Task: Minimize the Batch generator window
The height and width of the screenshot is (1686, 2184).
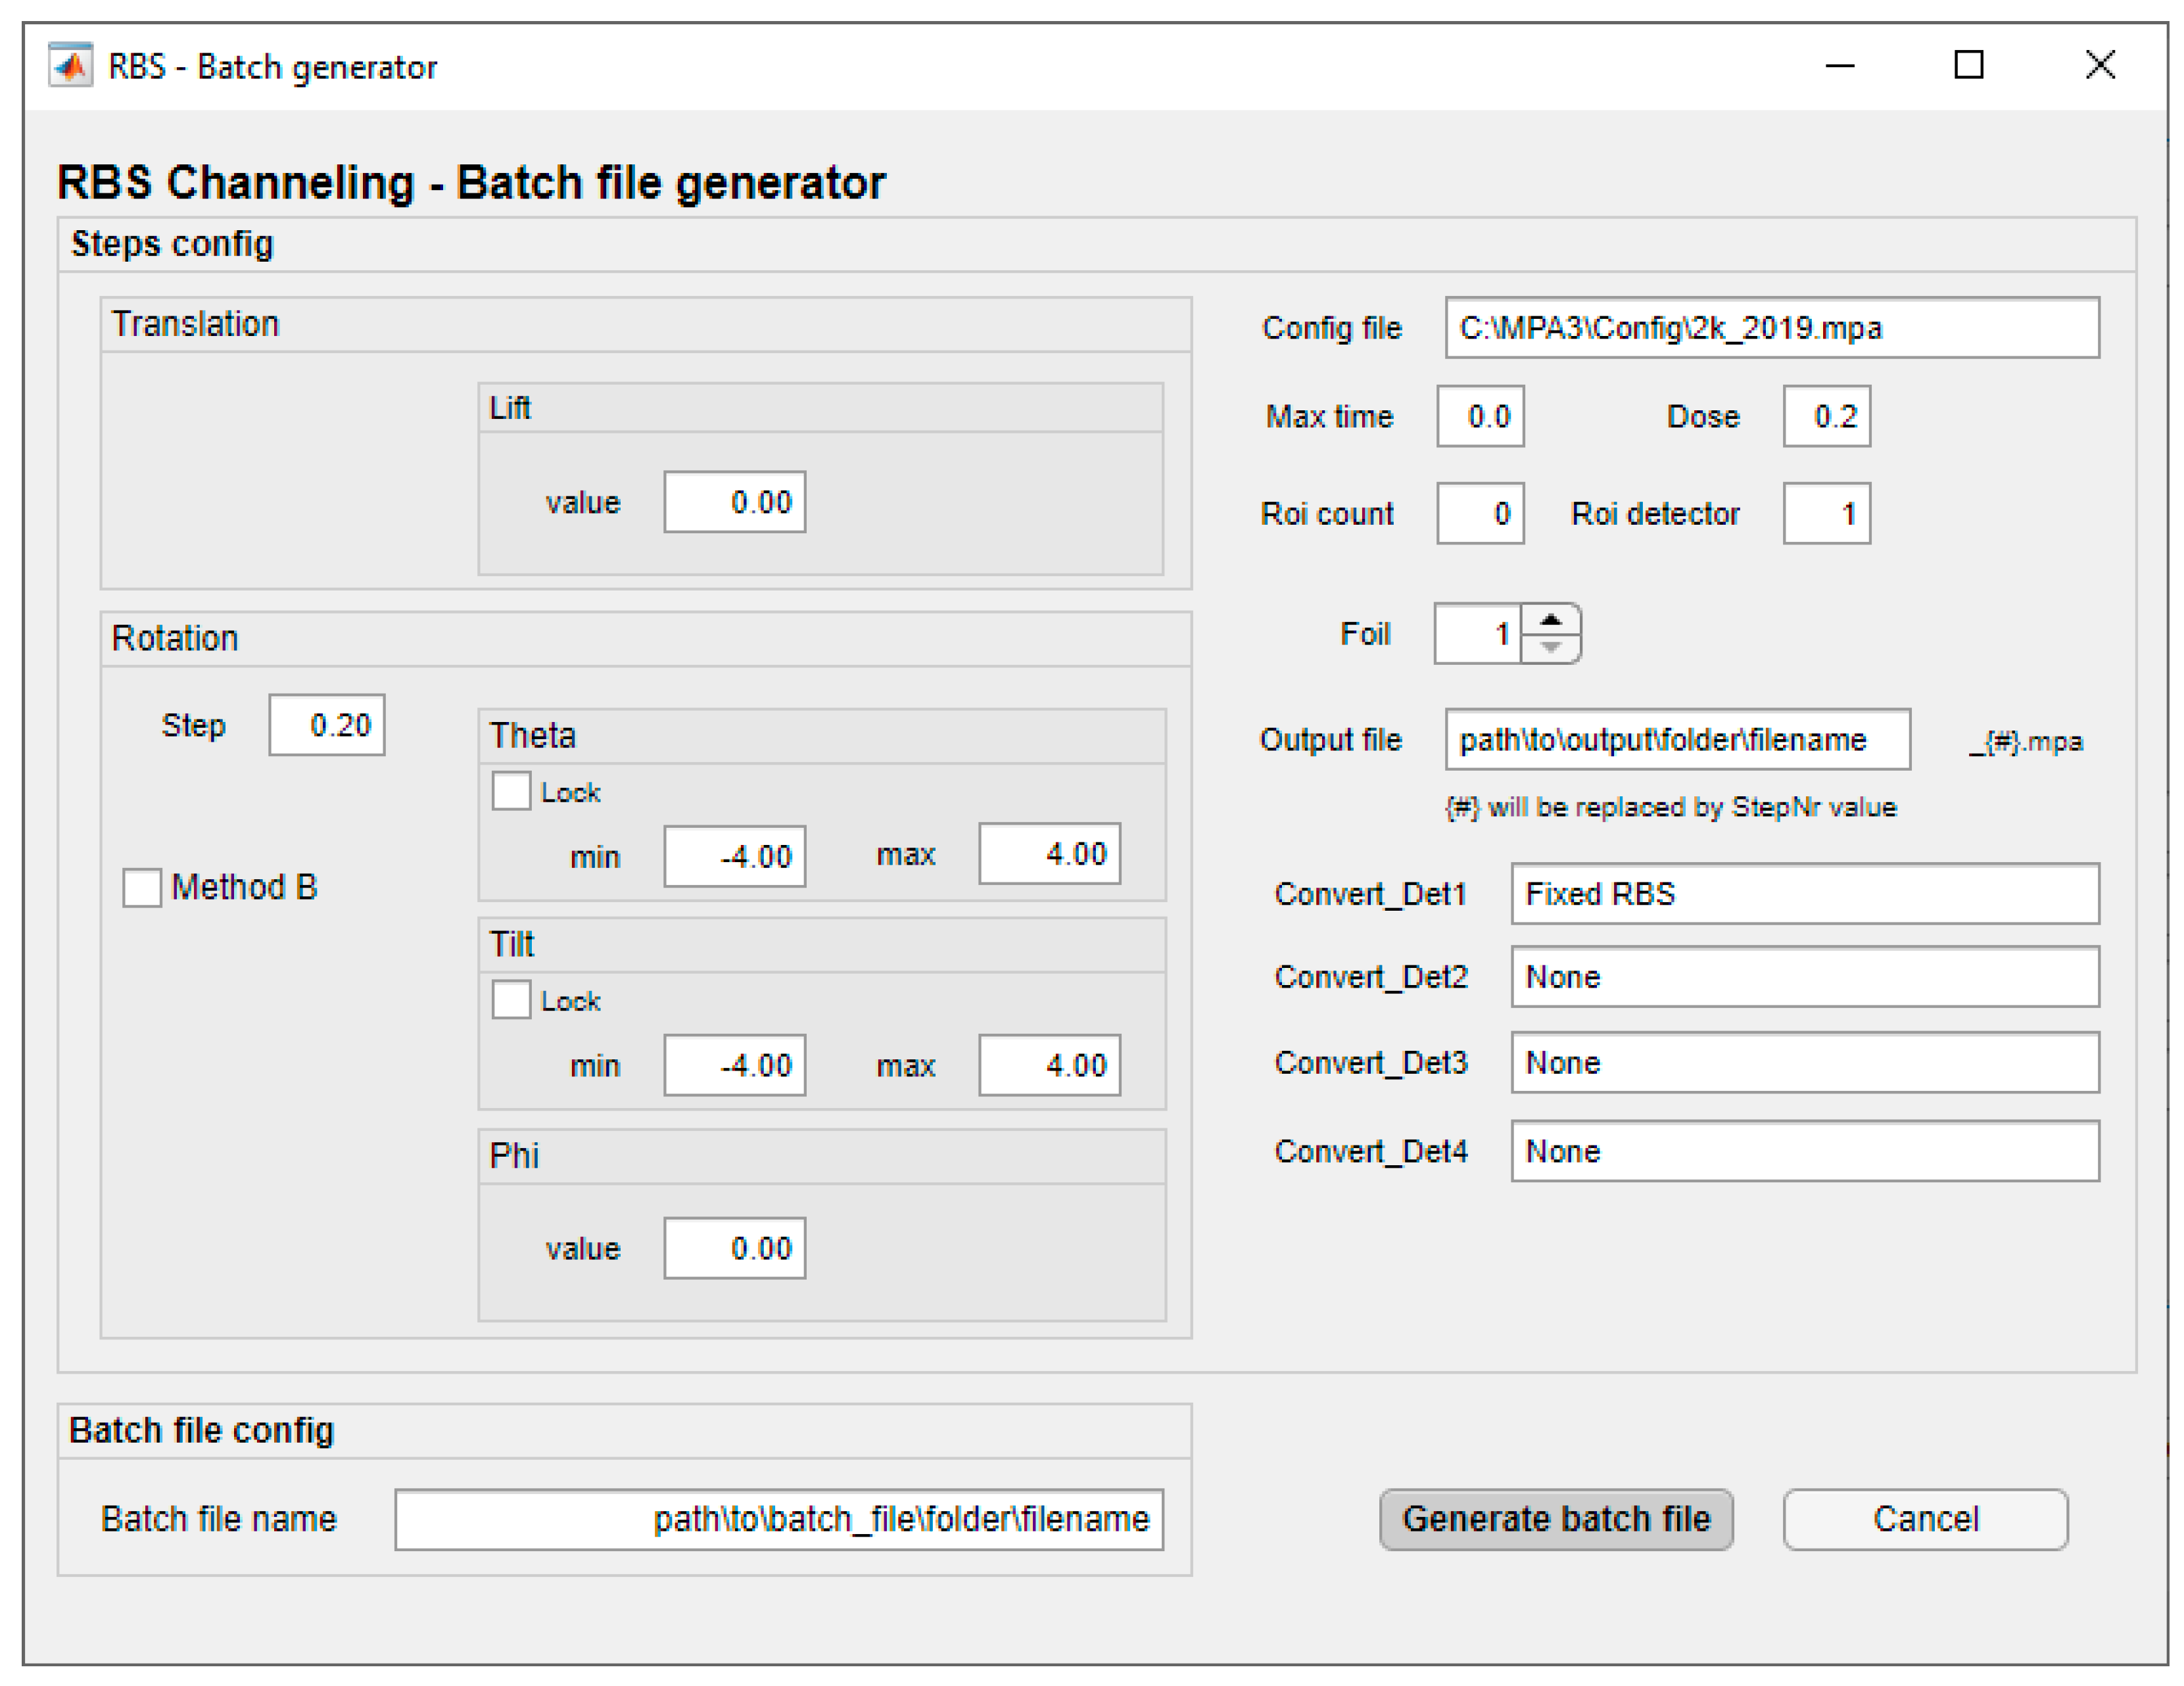Action: (1839, 66)
